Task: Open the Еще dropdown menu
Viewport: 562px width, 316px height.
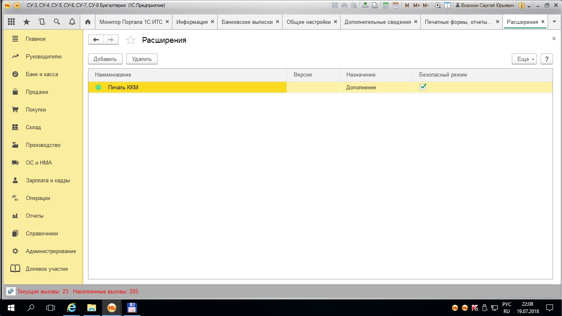Action: coord(525,59)
